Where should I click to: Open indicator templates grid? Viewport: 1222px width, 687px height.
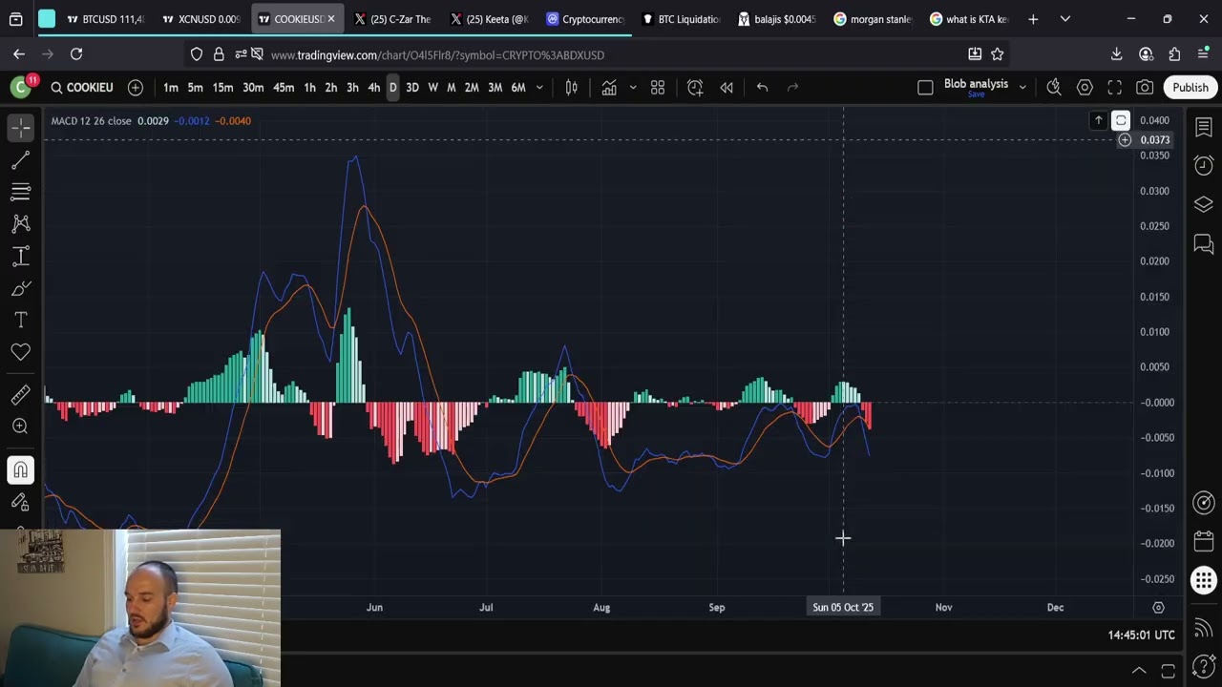[658, 88]
